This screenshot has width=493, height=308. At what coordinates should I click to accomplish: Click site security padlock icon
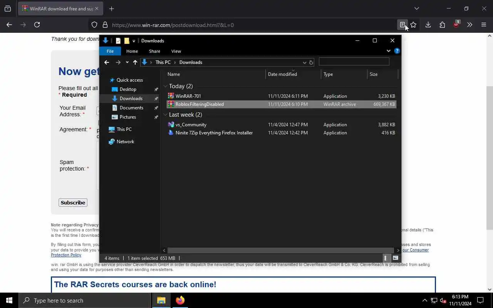pyautogui.click(x=105, y=25)
